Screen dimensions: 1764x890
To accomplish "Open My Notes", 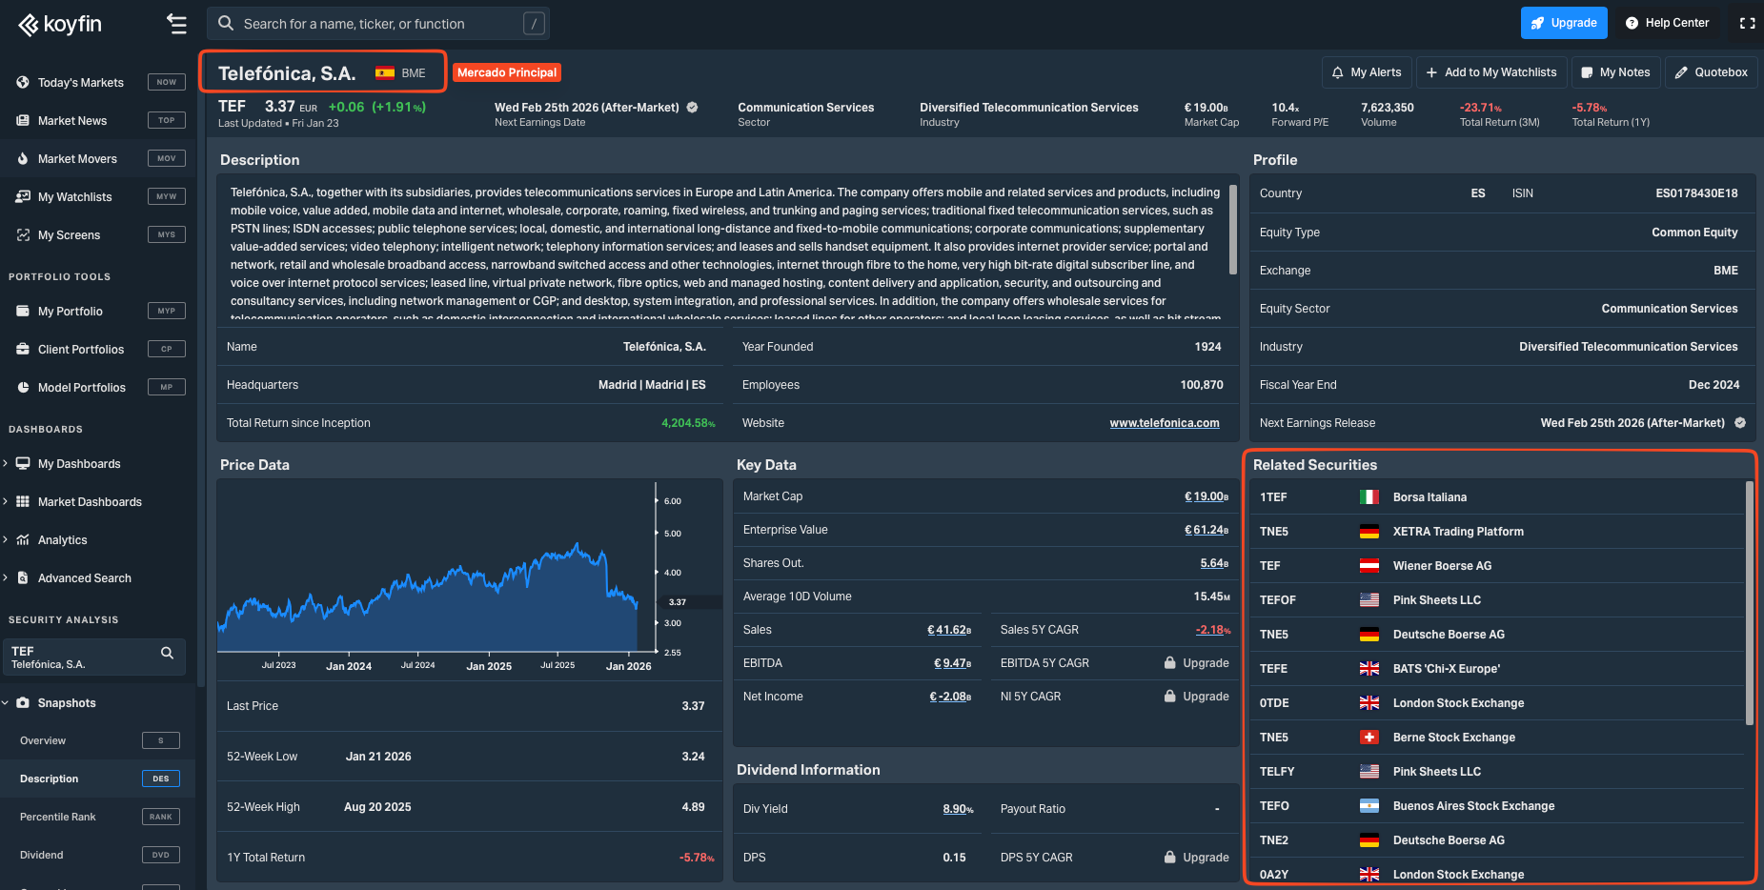I will point(1615,72).
